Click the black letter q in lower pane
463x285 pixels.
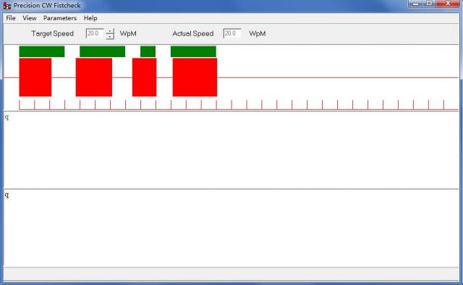click(x=7, y=195)
